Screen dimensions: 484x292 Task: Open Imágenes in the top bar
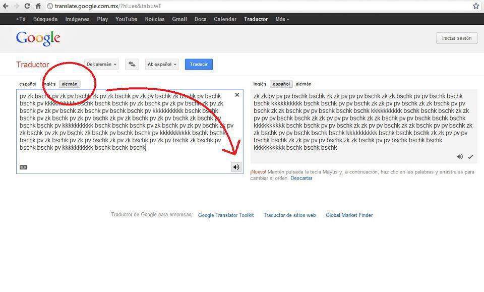tap(78, 19)
